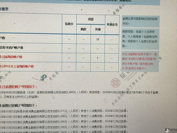177x133 pixels.
Task: Select the 贷款 header cell
Action: (x=91, y=19)
